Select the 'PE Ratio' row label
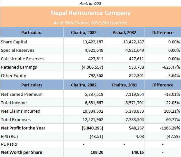This screenshot has width=181, height=157. (9, 144)
